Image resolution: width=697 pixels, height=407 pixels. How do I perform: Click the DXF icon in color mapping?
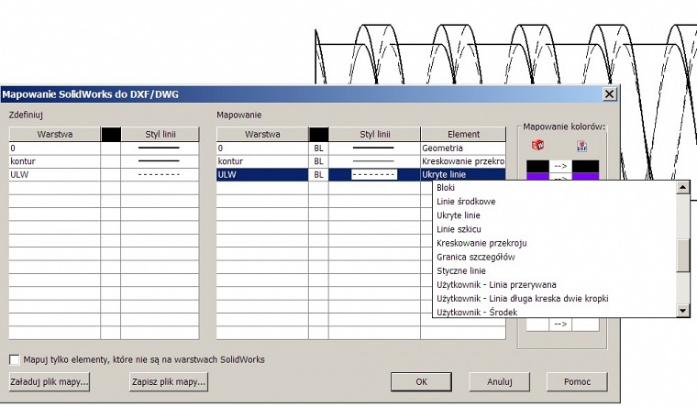coord(581,146)
